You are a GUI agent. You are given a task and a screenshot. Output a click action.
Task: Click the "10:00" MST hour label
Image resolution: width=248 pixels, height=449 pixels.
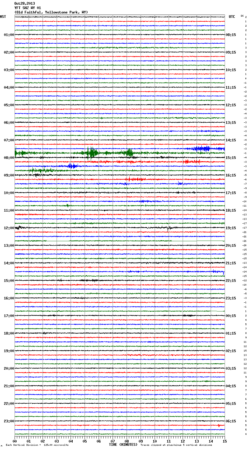click(x=9, y=193)
